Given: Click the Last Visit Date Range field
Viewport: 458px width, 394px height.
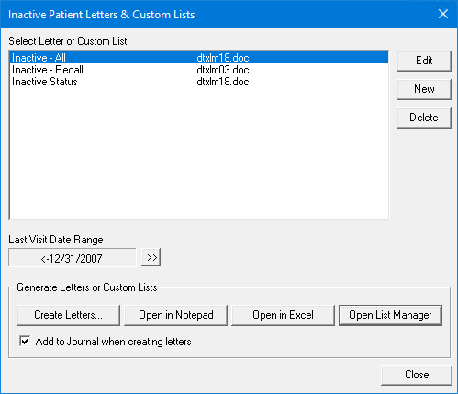Looking at the screenshot, I should click(73, 258).
